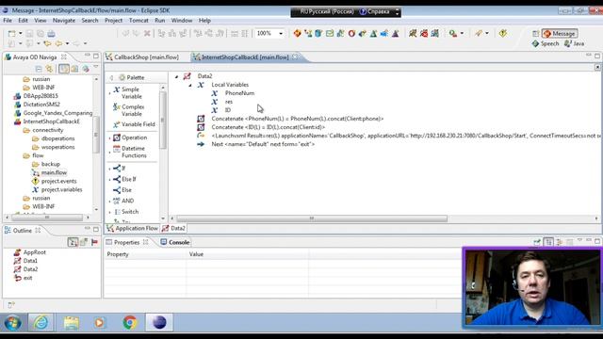
Task: Open the Properties view menu chevron
Action: point(579,240)
